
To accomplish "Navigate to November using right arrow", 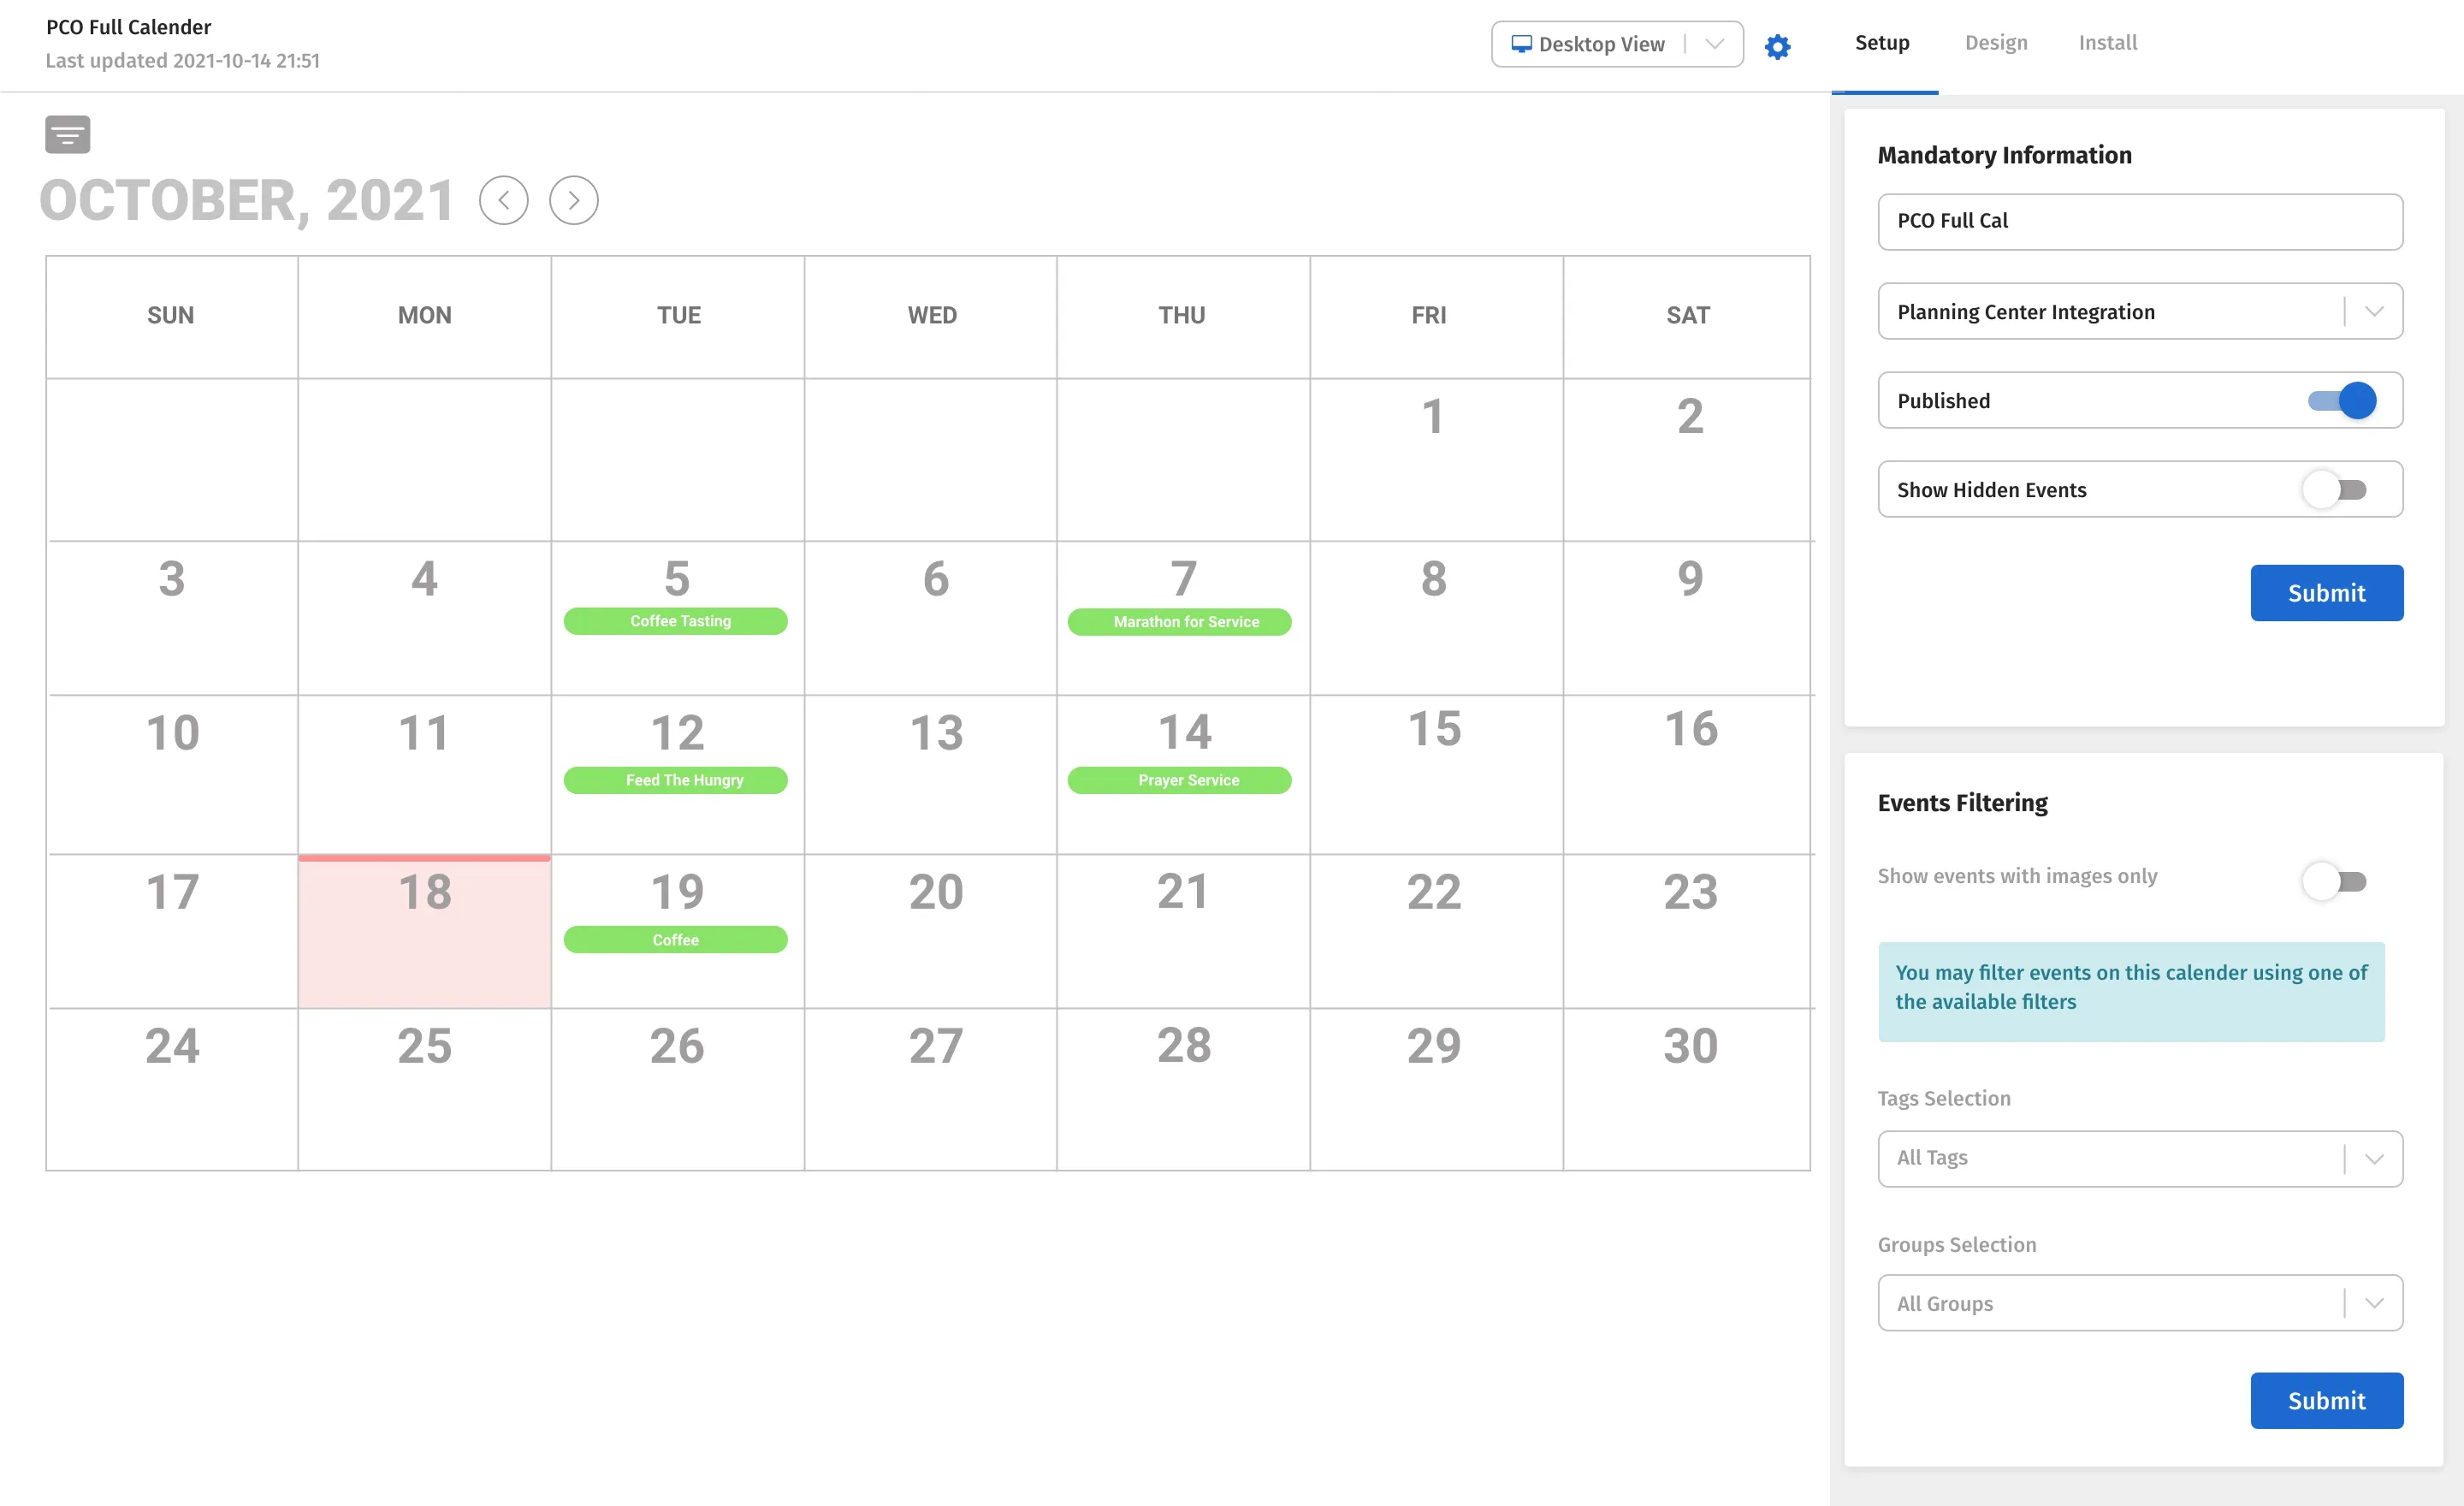I will click(573, 200).
